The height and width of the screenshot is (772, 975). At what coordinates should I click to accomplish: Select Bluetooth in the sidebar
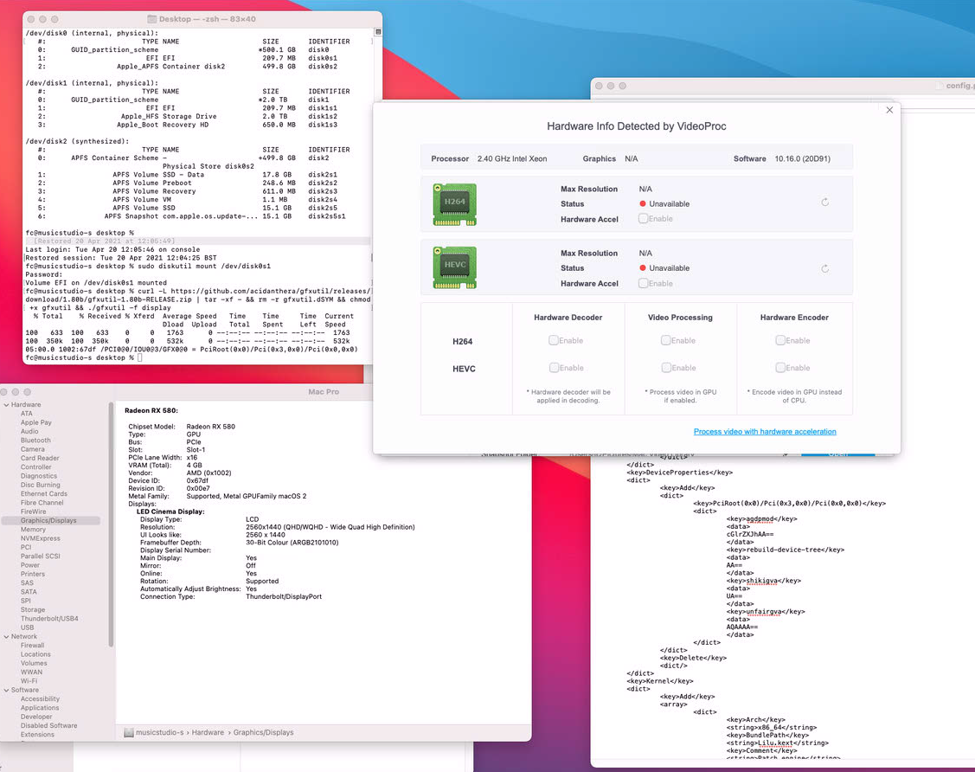point(35,441)
